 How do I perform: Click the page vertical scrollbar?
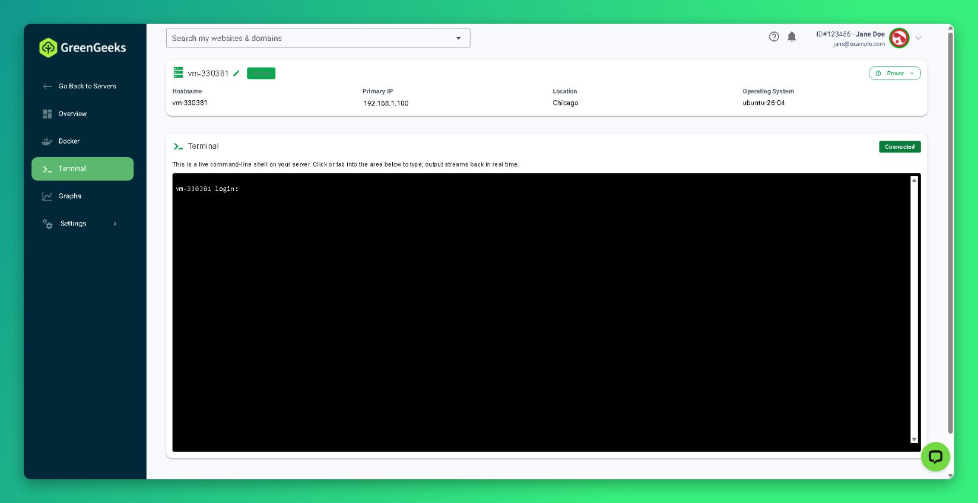click(950, 233)
